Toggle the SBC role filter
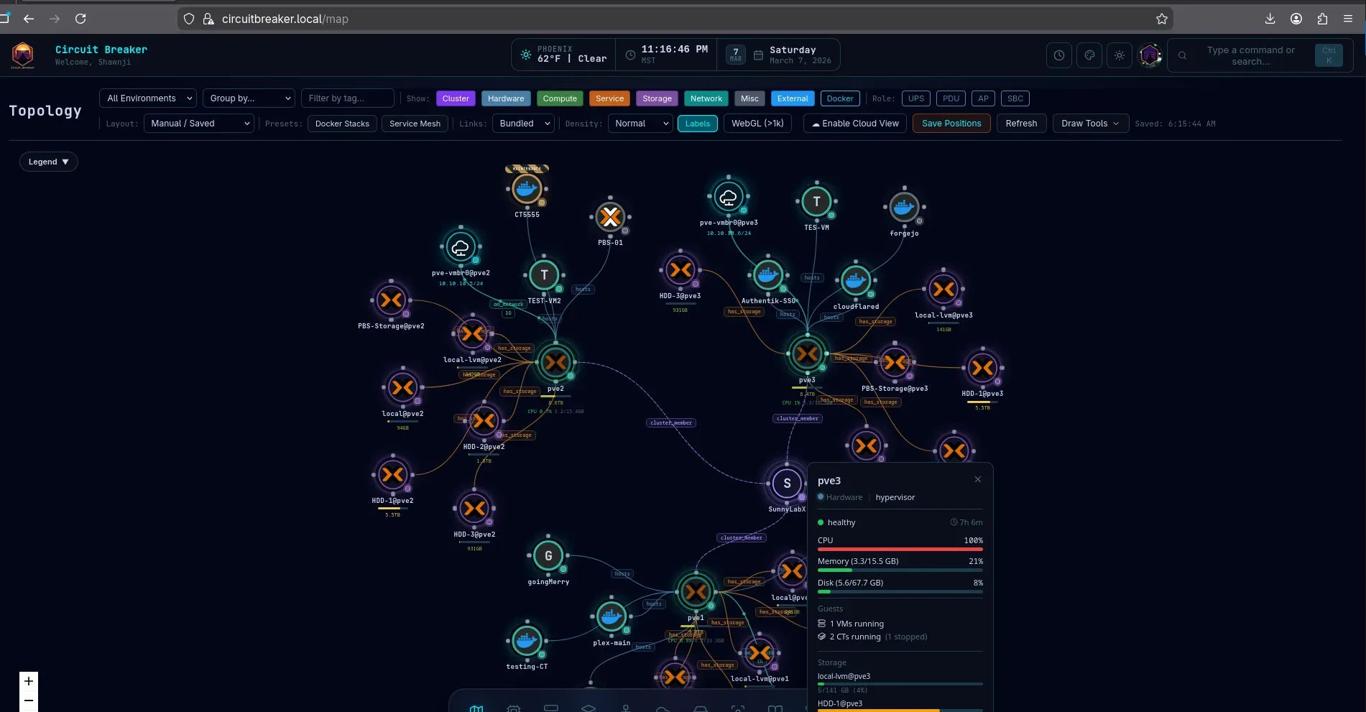Viewport: 1366px width, 712px height. coord(1015,98)
